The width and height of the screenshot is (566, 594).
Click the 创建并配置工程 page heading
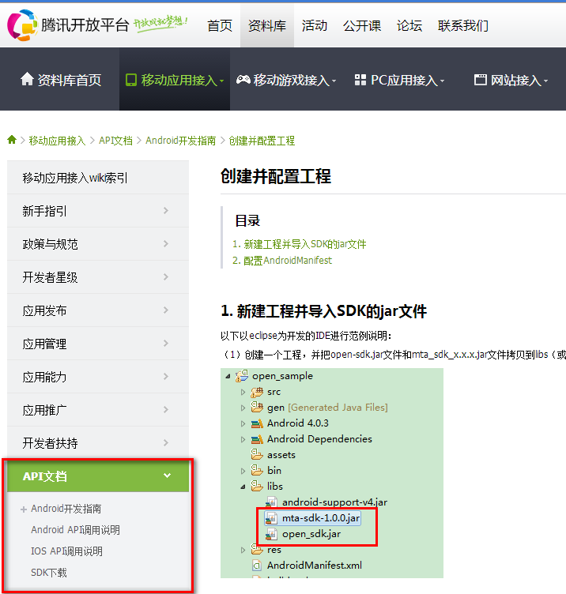pyautogui.click(x=276, y=176)
